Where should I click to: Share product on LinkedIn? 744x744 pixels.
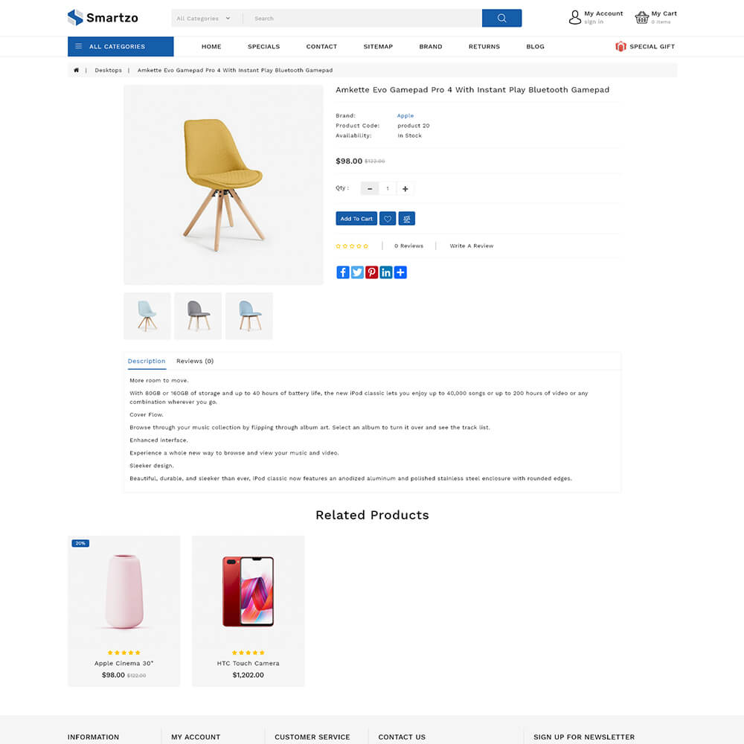(386, 272)
